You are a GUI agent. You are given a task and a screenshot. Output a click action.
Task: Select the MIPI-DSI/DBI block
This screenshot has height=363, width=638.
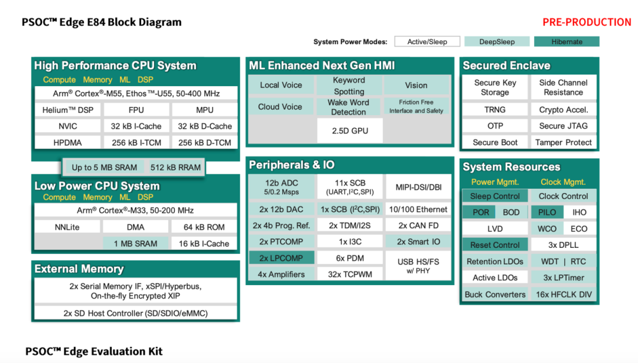(x=418, y=188)
